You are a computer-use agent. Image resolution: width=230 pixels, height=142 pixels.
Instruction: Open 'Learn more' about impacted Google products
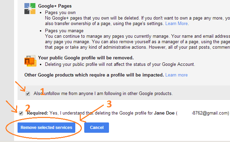(x=176, y=75)
